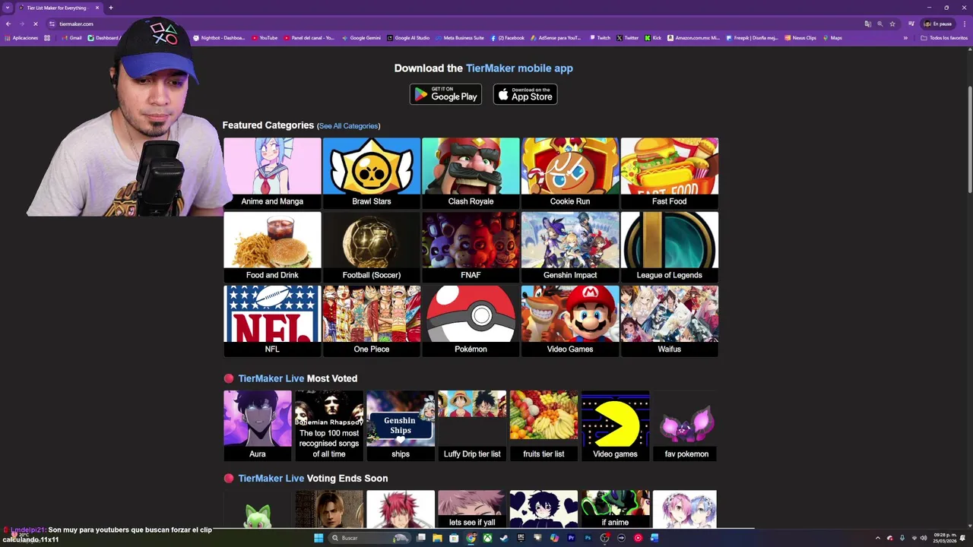The height and width of the screenshot is (547, 973).
Task: Open the Genshin ships tier list
Action: pyautogui.click(x=401, y=425)
